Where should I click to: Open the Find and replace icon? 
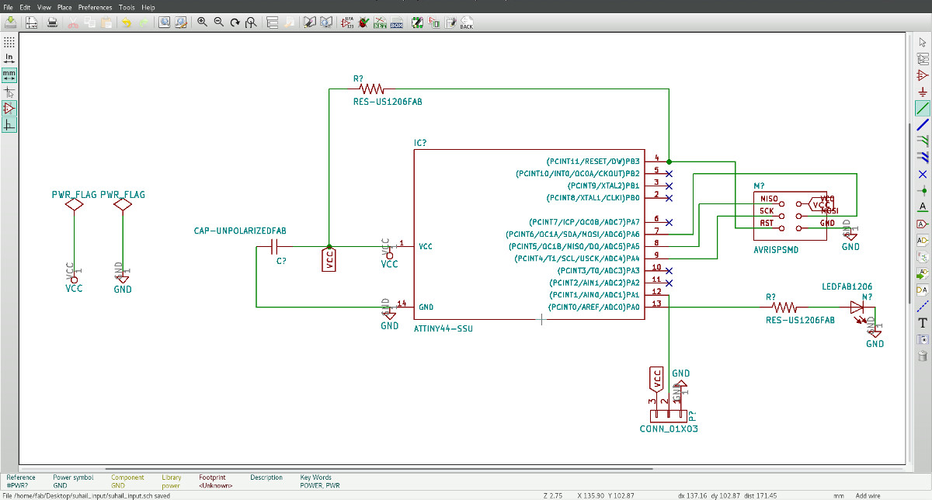pos(182,23)
